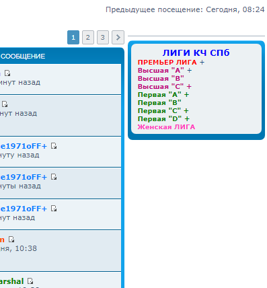
Task: Open latest post icon next to arshal username
Action: coord(30,281)
